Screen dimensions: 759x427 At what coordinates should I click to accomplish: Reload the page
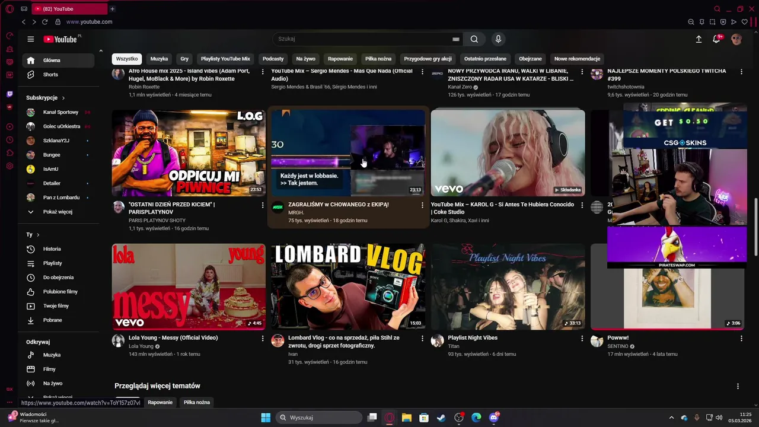[44, 22]
